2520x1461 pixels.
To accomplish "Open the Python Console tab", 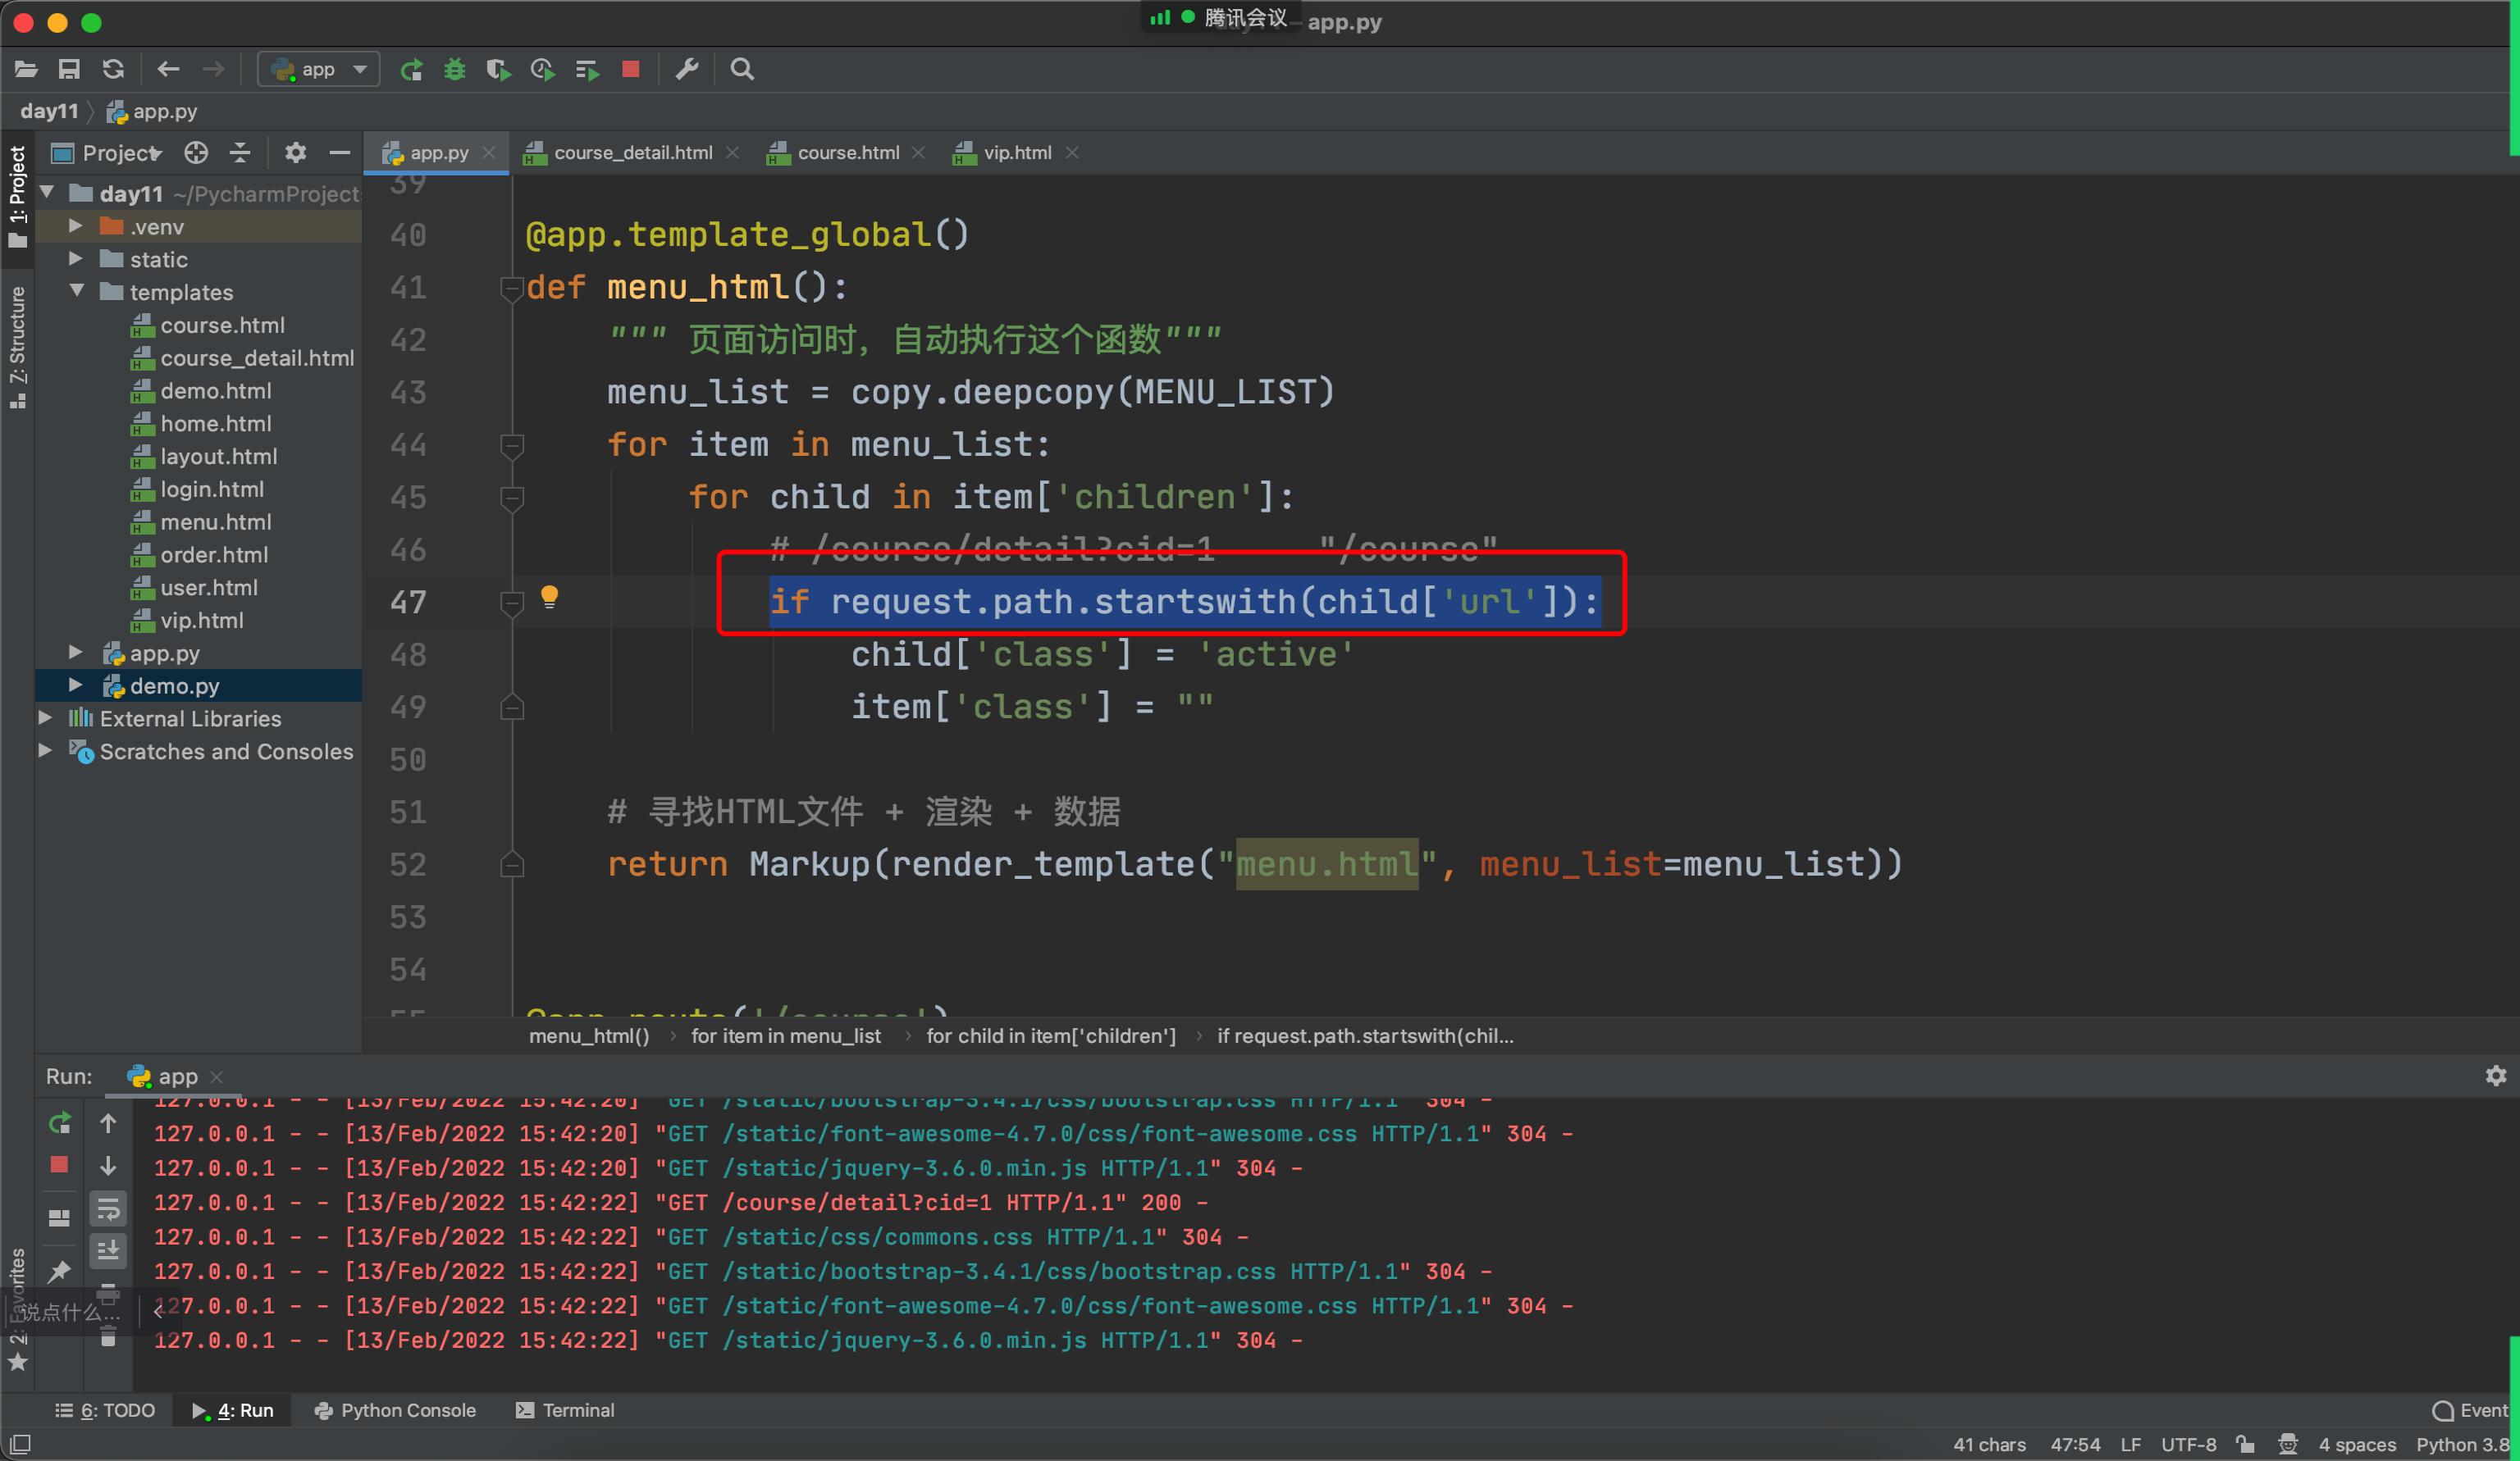I will point(395,1410).
